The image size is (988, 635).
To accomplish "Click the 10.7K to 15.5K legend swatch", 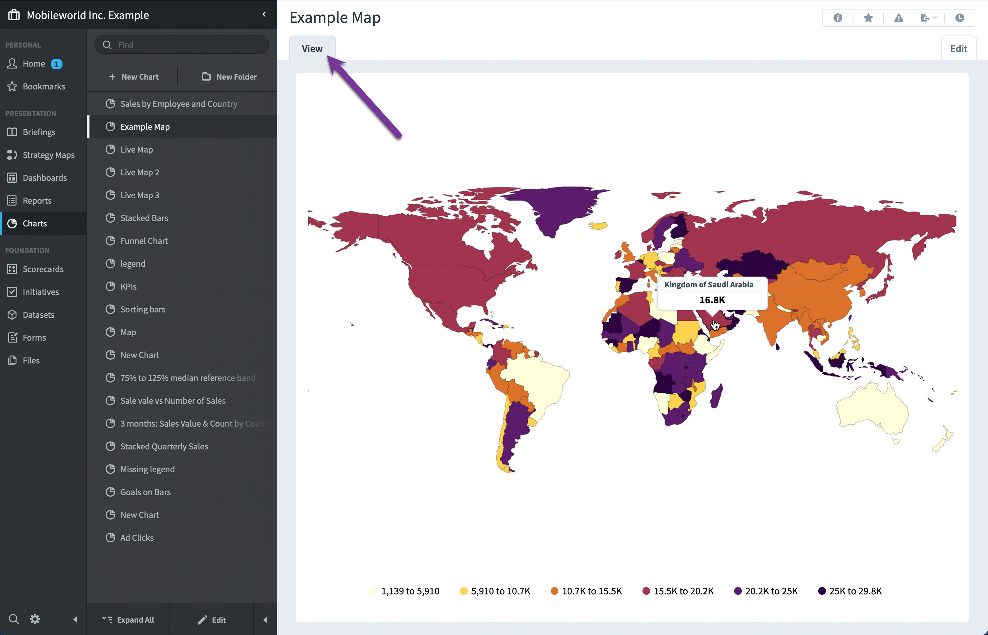I will tap(555, 591).
